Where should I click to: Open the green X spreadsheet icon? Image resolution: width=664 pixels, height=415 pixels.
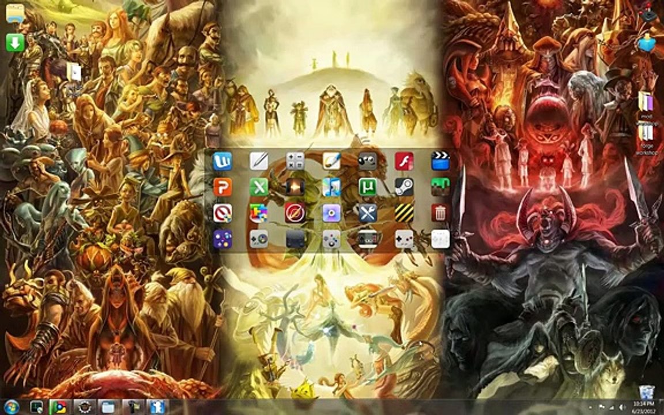[x=259, y=187]
